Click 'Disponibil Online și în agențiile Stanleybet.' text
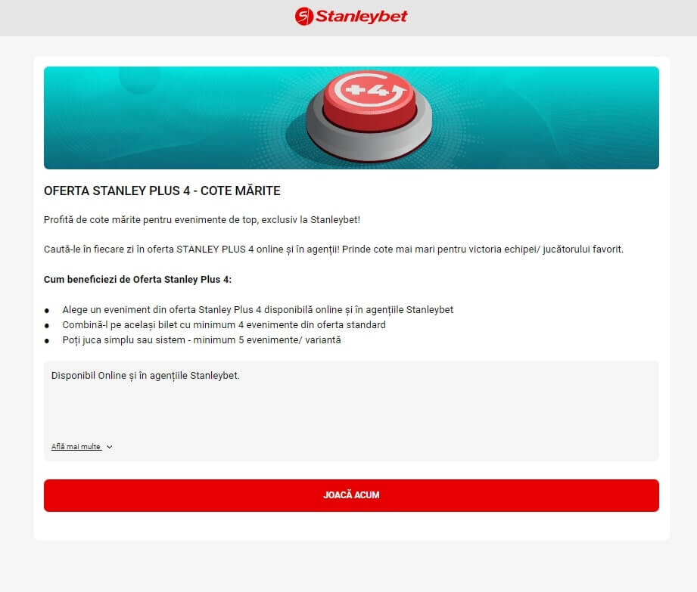This screenshot has width=697, height=592. pos(145,376)
